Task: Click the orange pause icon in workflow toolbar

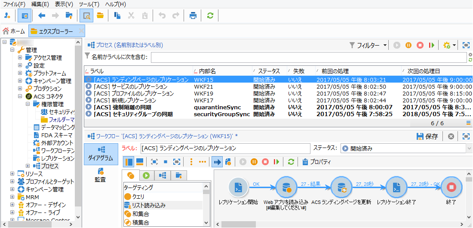Action: (x=254, y=162)
